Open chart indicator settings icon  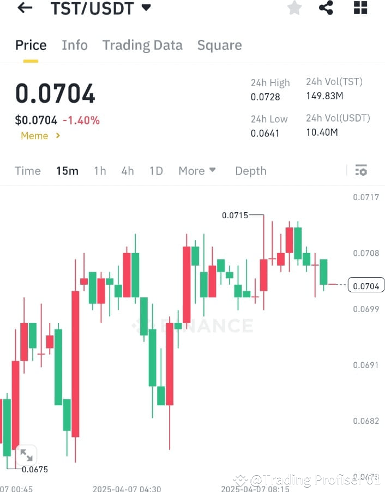click(361, 170)
